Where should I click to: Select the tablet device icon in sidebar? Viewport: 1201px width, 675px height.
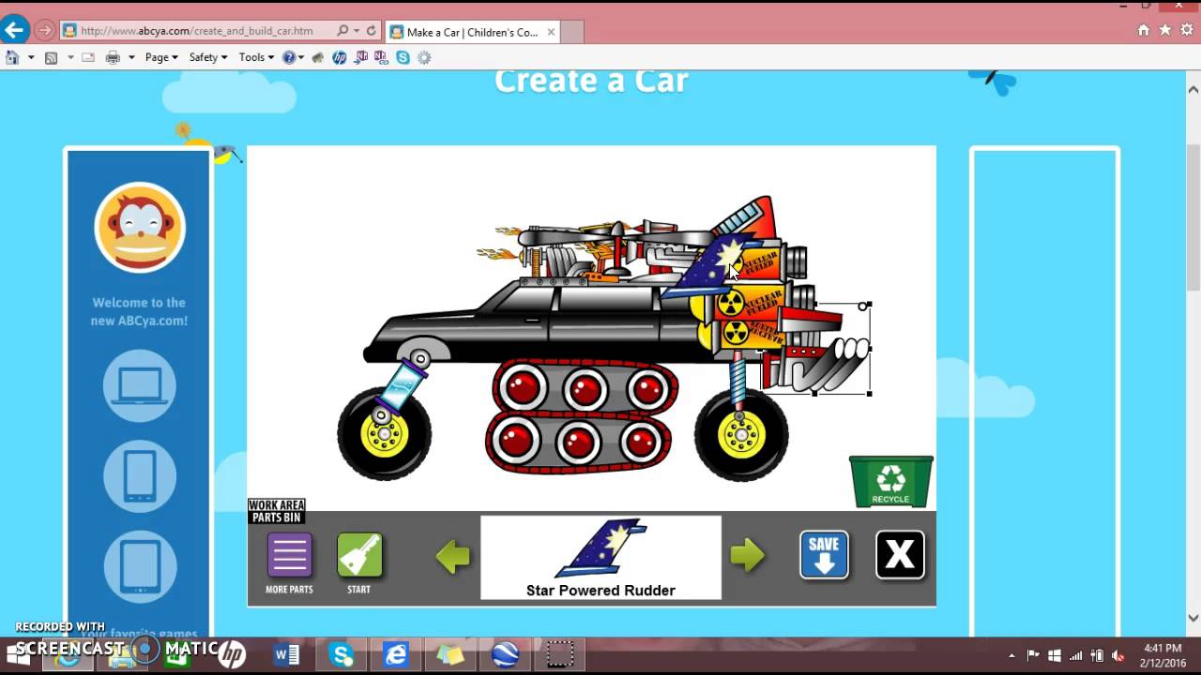tap(140, 567)
